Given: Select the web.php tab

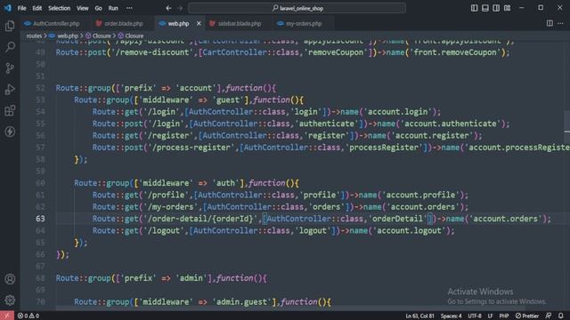Looking at the screenshot, I should point(178,24).
